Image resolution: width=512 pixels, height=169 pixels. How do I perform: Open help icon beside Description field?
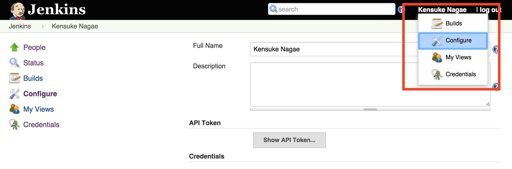496,86
